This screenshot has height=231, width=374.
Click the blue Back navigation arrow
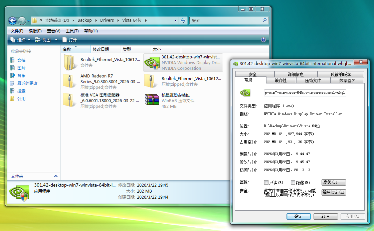click(12, 21)
